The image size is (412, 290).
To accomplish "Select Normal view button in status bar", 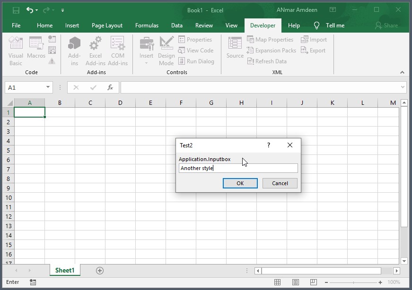I will click(278, 282).
